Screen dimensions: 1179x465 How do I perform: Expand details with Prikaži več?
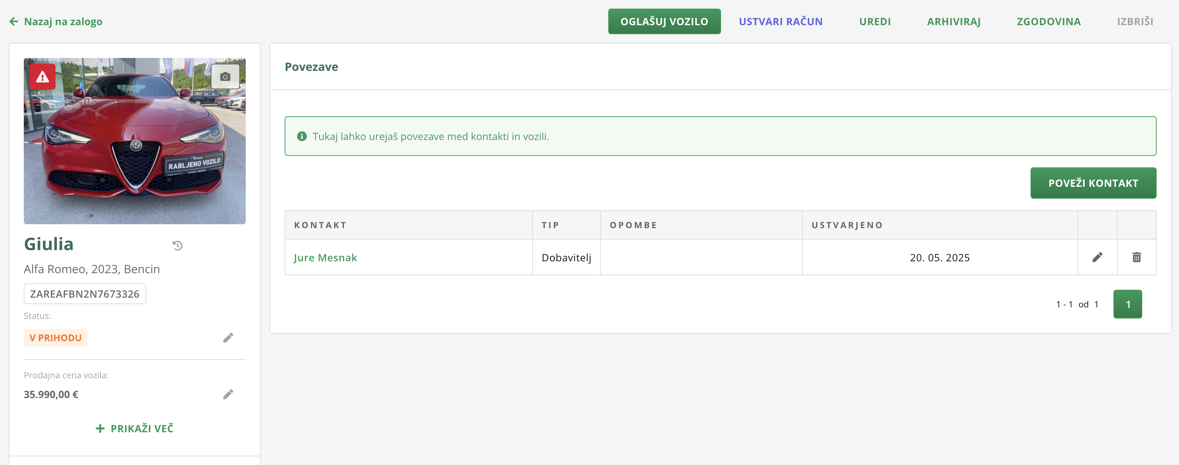pyautogui.click(x=134, y=428)
